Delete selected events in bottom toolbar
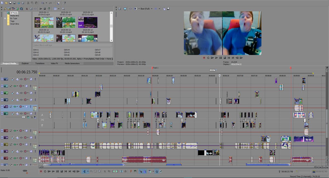This screenshot has width=329, height=178. [105, 171]
